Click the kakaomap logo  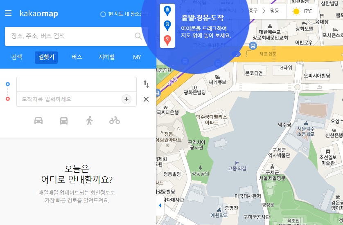tap(39, 13)
